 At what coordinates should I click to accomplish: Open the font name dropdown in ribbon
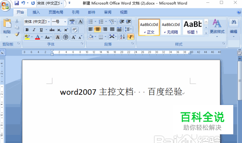tap(49, 22)
